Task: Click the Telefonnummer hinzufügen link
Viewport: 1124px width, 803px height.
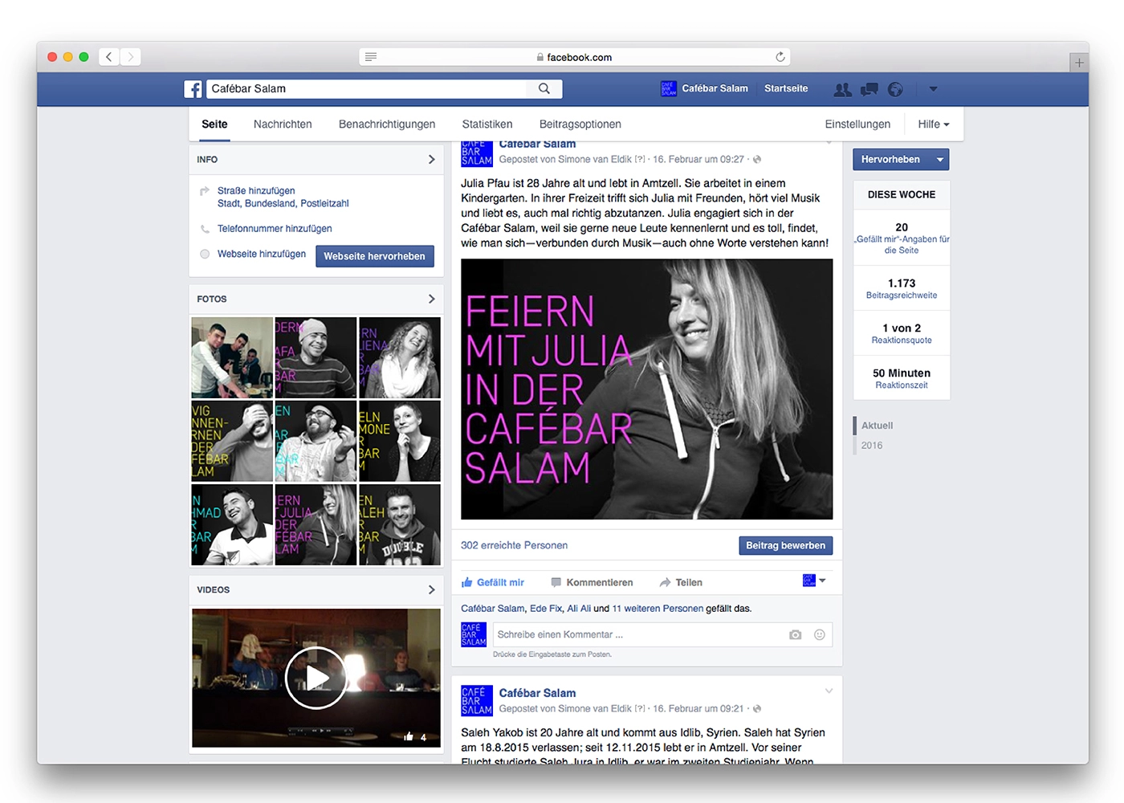Action: pyautogui.click(x=275, y=229)
